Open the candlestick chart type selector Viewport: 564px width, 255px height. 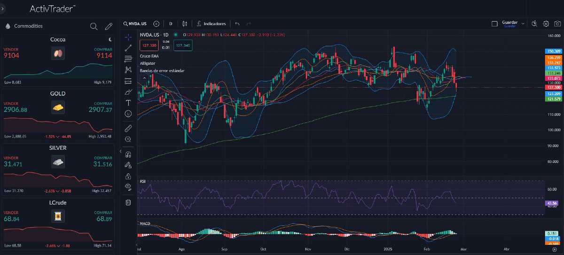point(185,23)
